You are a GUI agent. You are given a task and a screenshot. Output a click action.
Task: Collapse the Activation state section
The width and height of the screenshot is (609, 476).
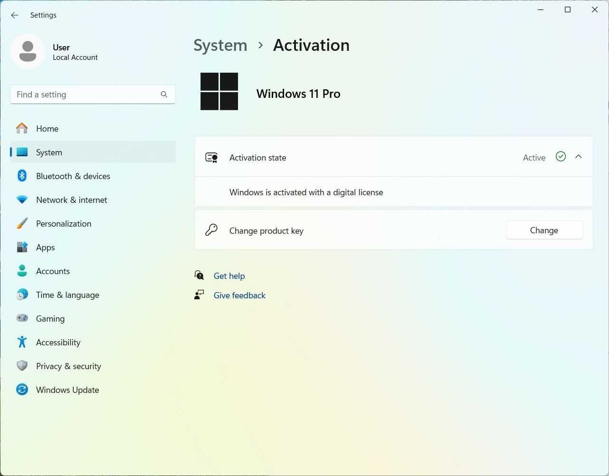(579, 157)
